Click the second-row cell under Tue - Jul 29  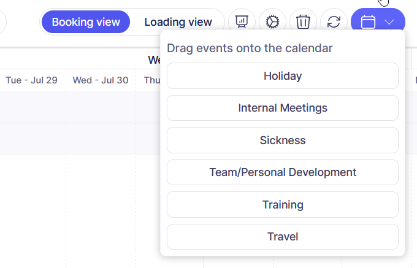pos(33,139)
